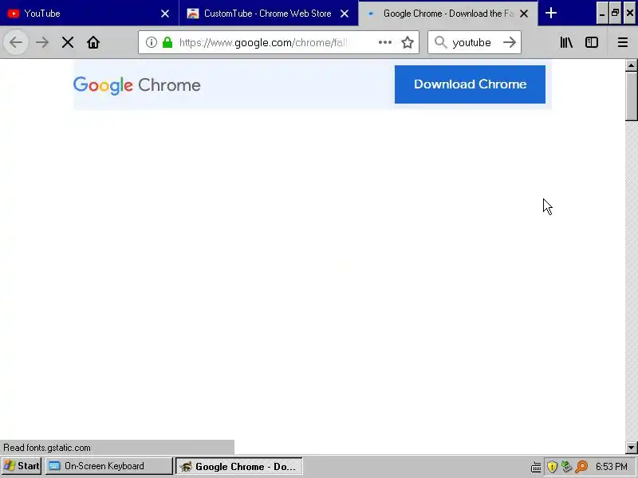Open the Firefox hamburger menu
638x478 pixels.
point(623,42)
